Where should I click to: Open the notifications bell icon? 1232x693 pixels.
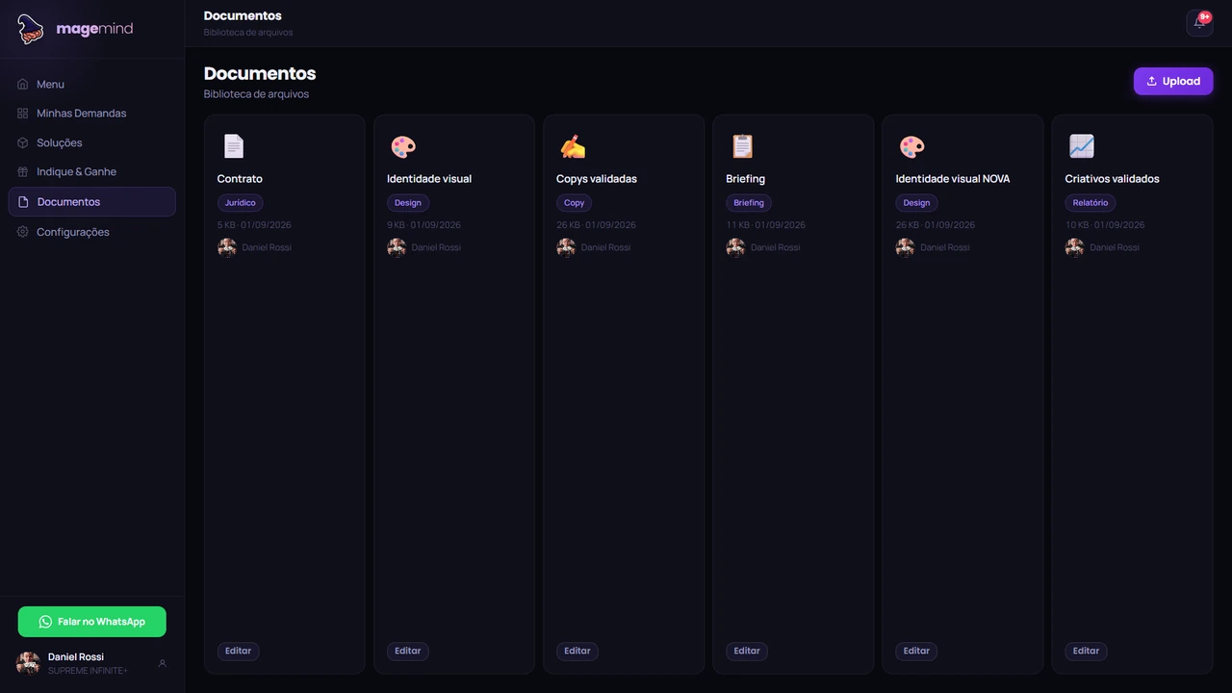1199,23
